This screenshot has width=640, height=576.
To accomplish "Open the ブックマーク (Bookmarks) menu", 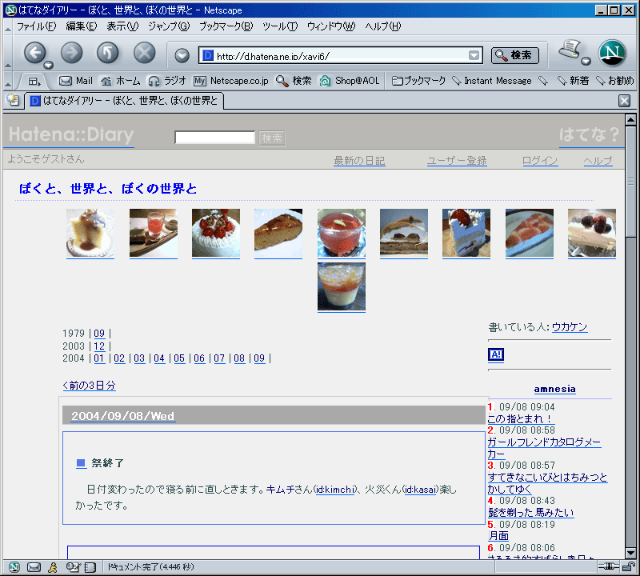I will (226, 26).
